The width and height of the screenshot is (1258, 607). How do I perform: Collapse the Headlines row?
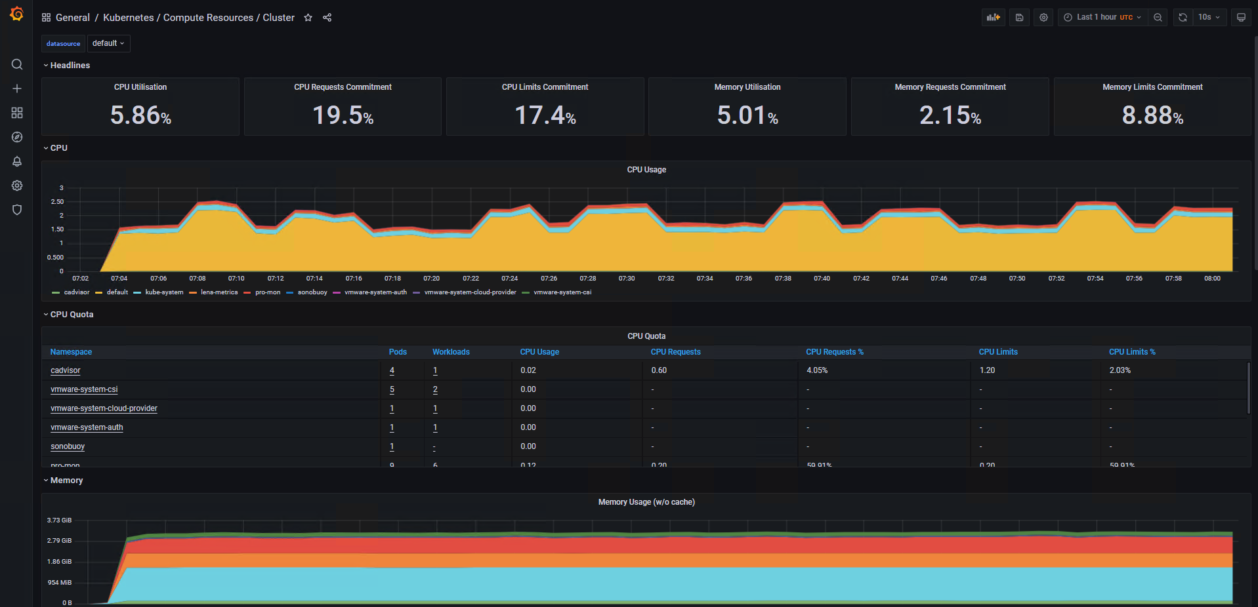pyautogui.click(x=66, y=66)
